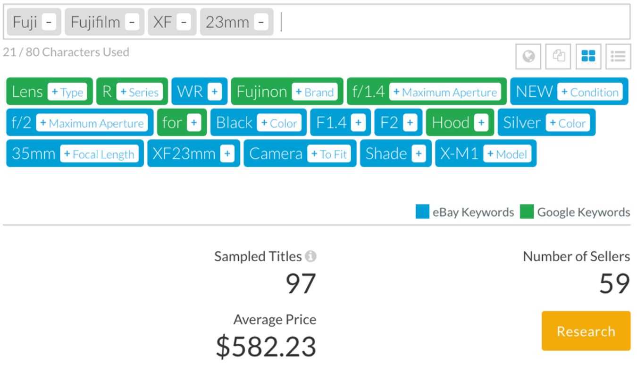Add Fujinon as Brand keyword
The width and height of the screenshot is (637, 365).
pyautogui.click(x=314, y=92)
